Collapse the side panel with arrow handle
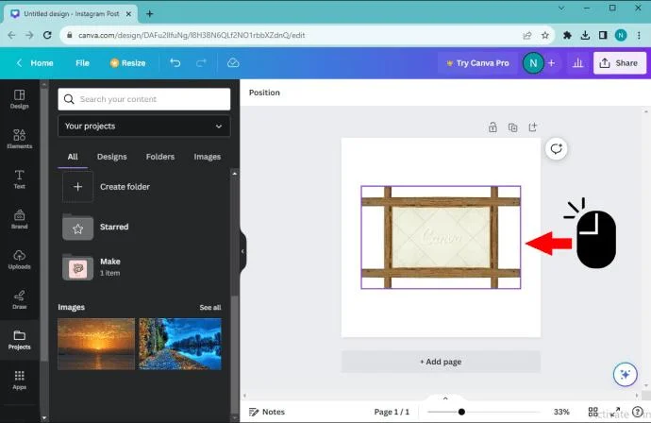Image resolution: width=651 pixels, height=423 pixels. (x=242, y=251)
